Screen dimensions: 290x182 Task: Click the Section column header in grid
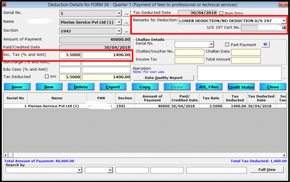[x=125, y=98]
